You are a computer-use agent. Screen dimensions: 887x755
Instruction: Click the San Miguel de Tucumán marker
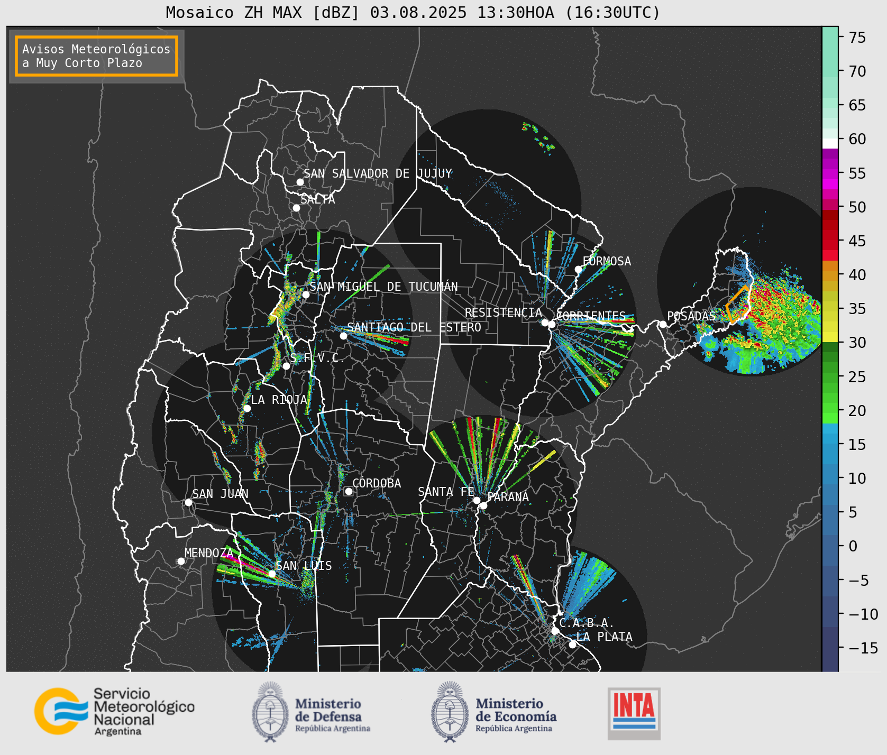(305, 294)
